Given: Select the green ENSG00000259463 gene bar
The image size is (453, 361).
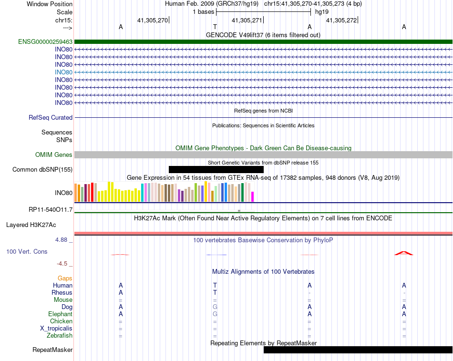Looking at the screenshot, I should 263,41.
